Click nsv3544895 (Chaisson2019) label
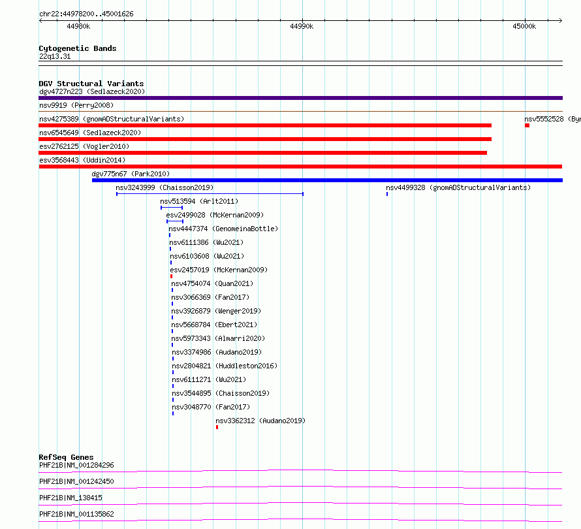The height and width of the screenshot is (529, 581). click(x=221, y=393)
